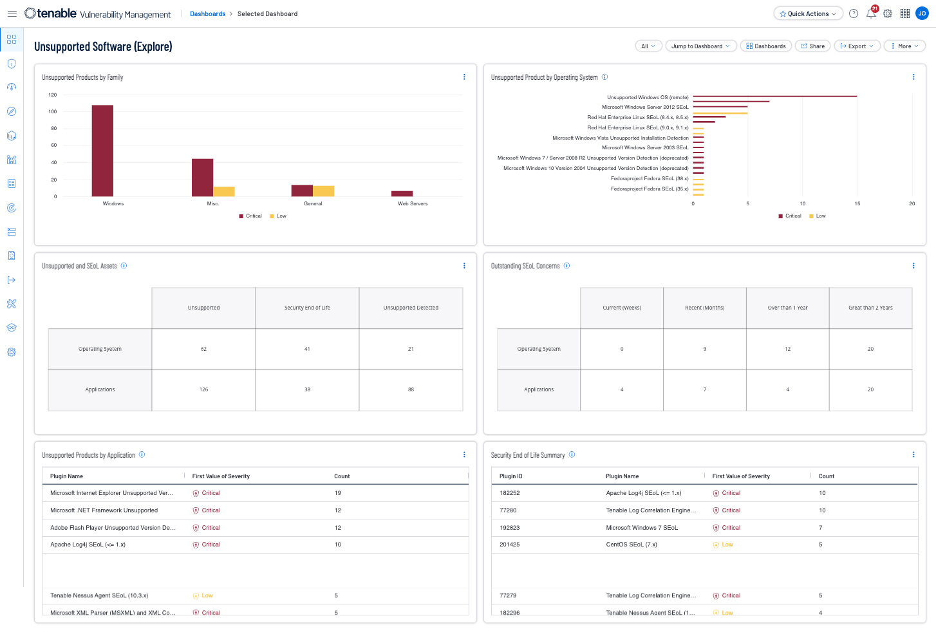
Task: Open kebab menu on Unsupported Products by Application
Action: [464, 454]
